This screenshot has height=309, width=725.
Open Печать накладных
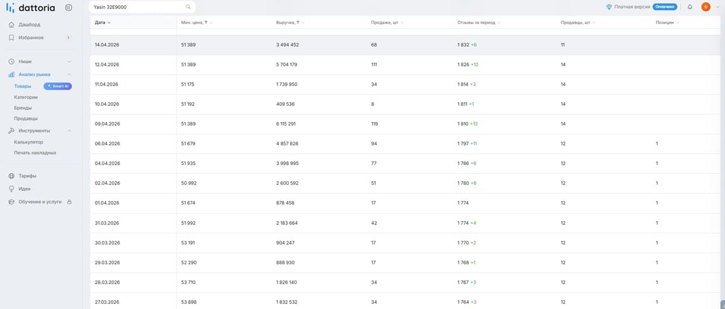coord(35,153)
